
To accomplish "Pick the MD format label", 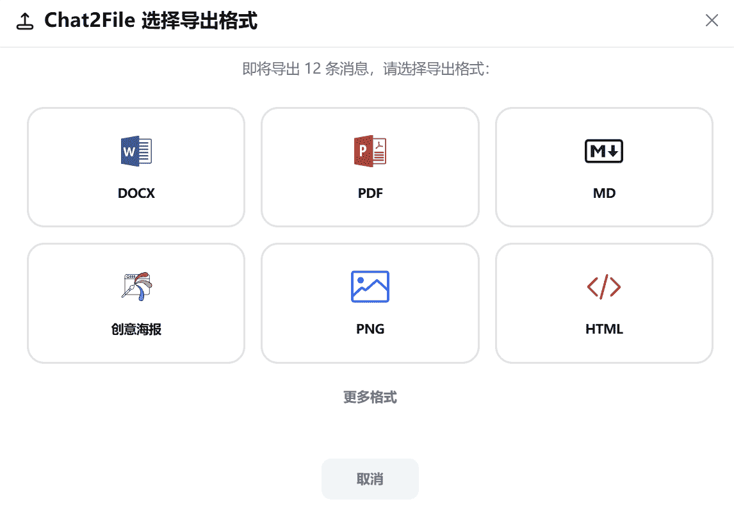I will pos(605,193).
